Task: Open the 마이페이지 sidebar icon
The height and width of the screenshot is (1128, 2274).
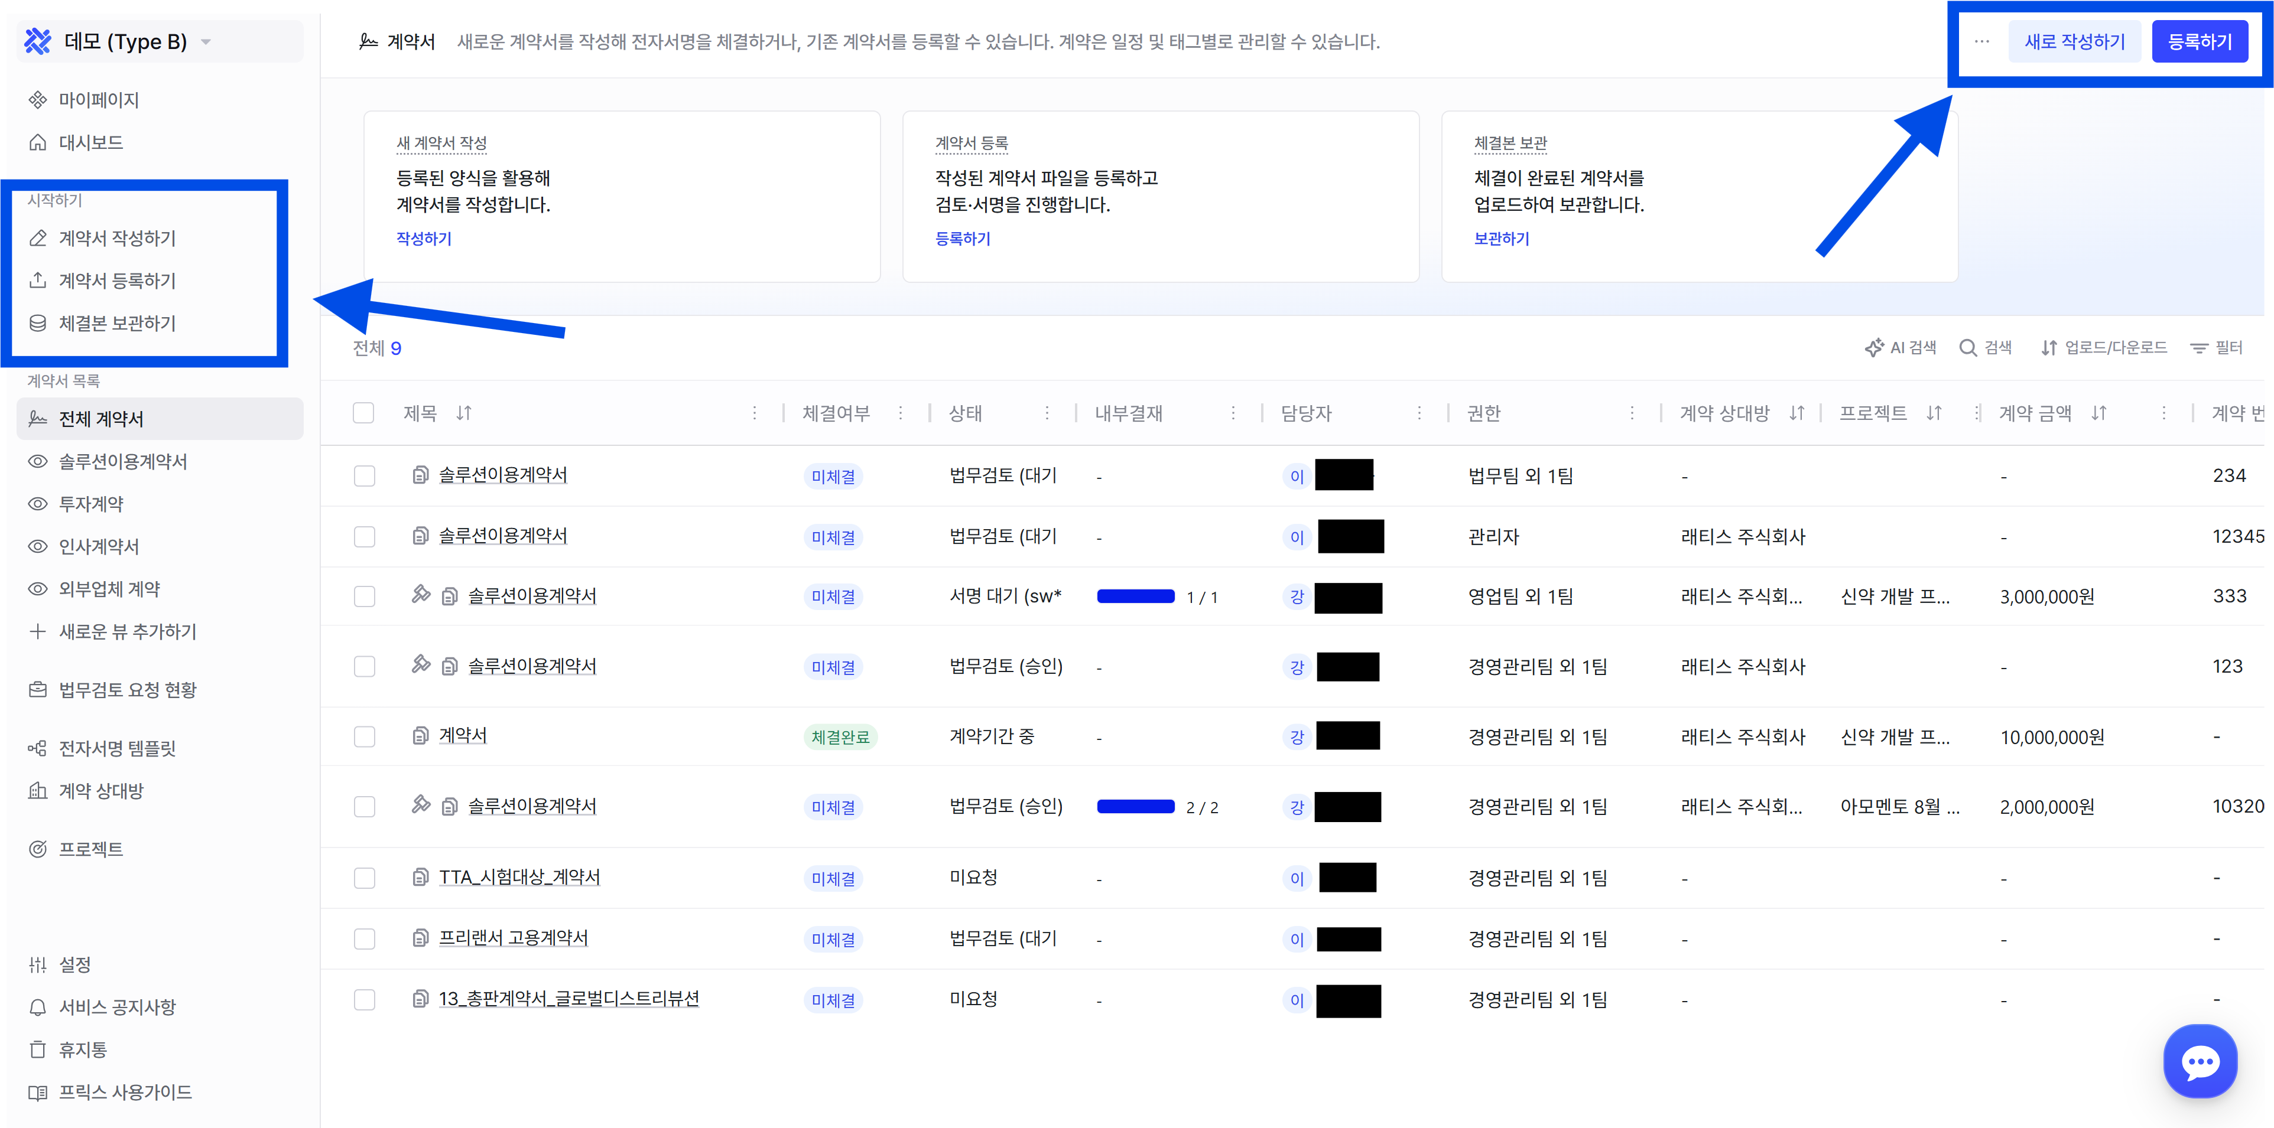Action: pos(37,100)
